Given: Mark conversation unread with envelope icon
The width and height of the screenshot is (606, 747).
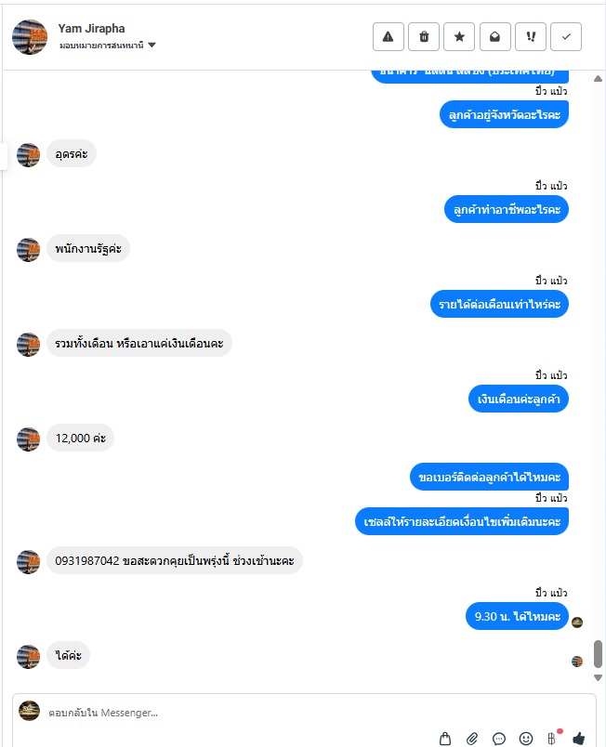Looking at the screenshot, I should click(495, 36).
